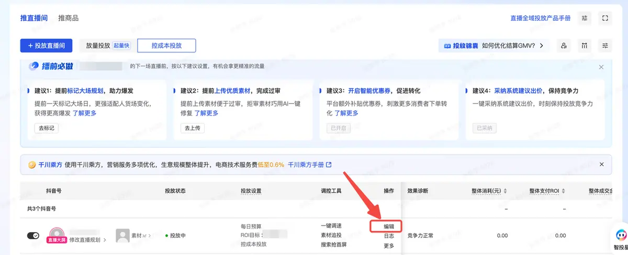The image size is (628, 255).
Task: Switch to the 推商品 tab
Action: point(69,18)
